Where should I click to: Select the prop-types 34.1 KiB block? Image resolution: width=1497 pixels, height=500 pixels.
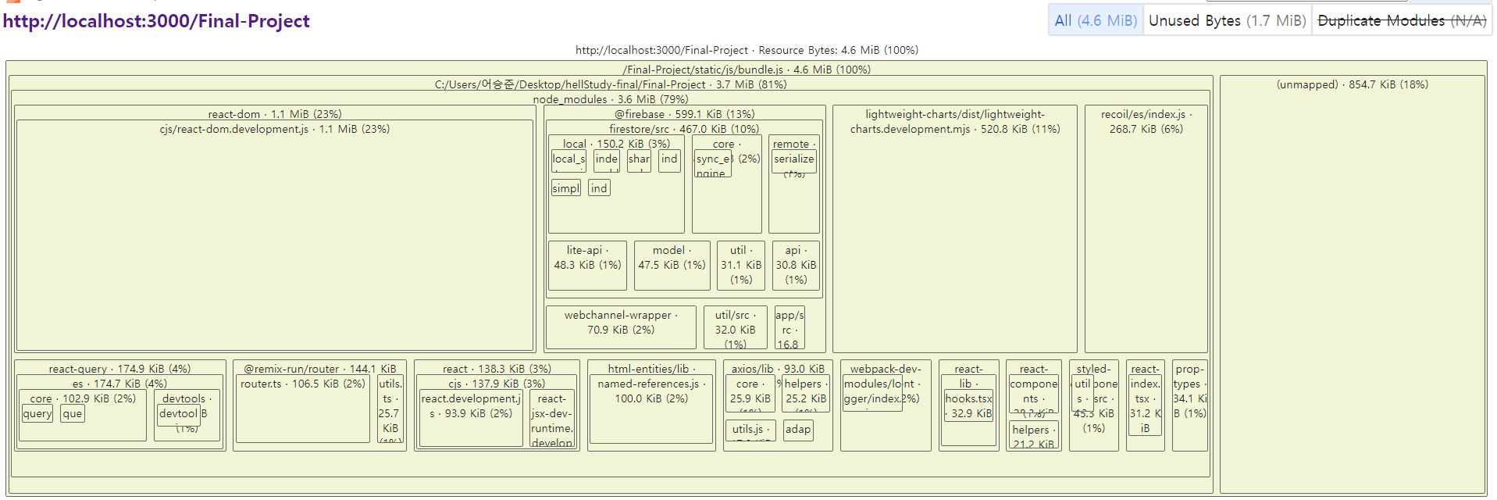point(1189,405)
